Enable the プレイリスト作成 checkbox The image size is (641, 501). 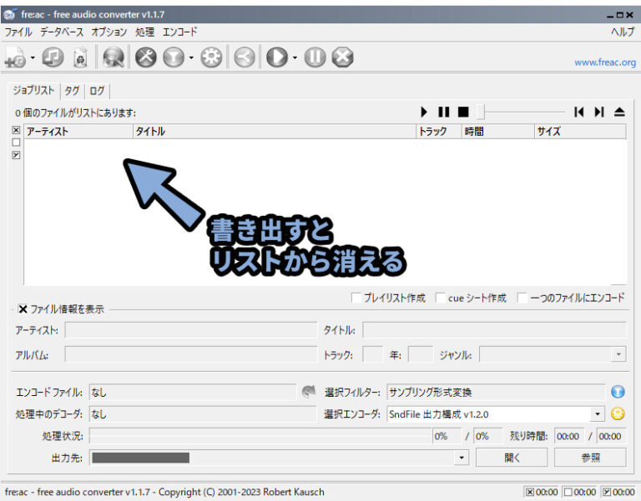pos(356,298)
